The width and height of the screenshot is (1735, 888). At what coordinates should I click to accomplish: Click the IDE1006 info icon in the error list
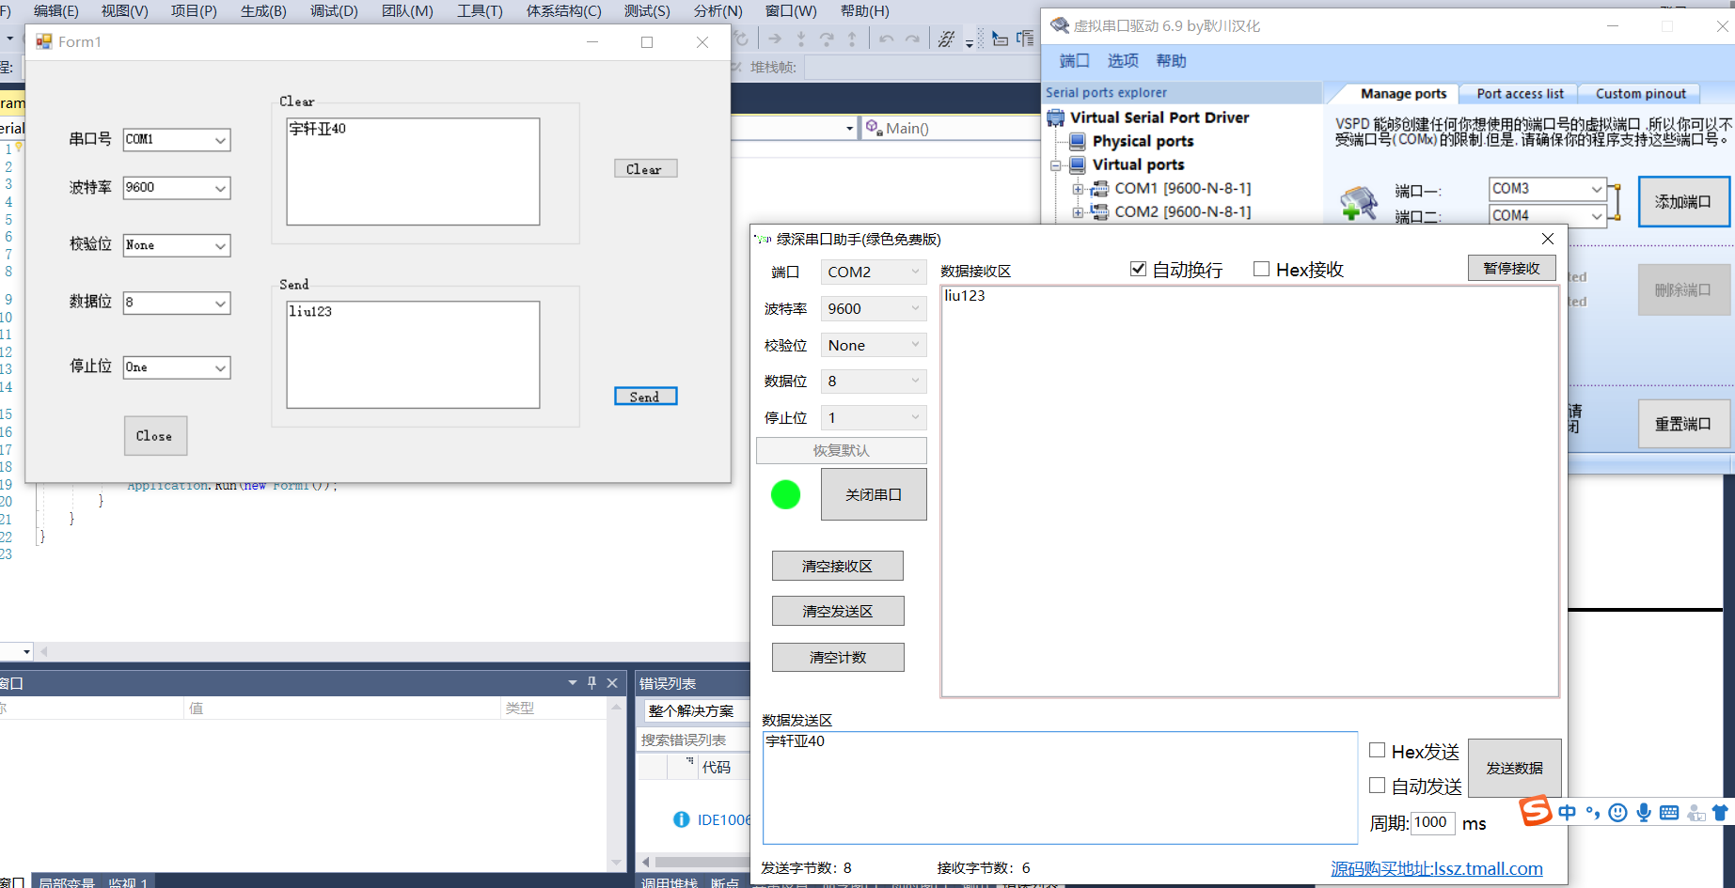[682, 819]
